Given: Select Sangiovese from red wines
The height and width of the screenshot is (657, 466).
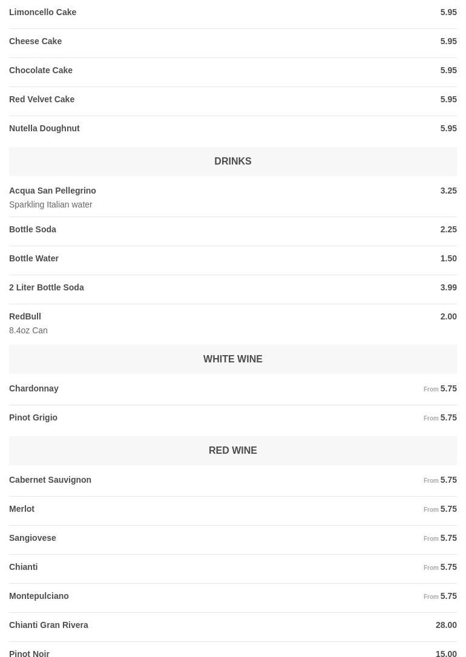Looking at the screenshot, I should pos(33,538).
